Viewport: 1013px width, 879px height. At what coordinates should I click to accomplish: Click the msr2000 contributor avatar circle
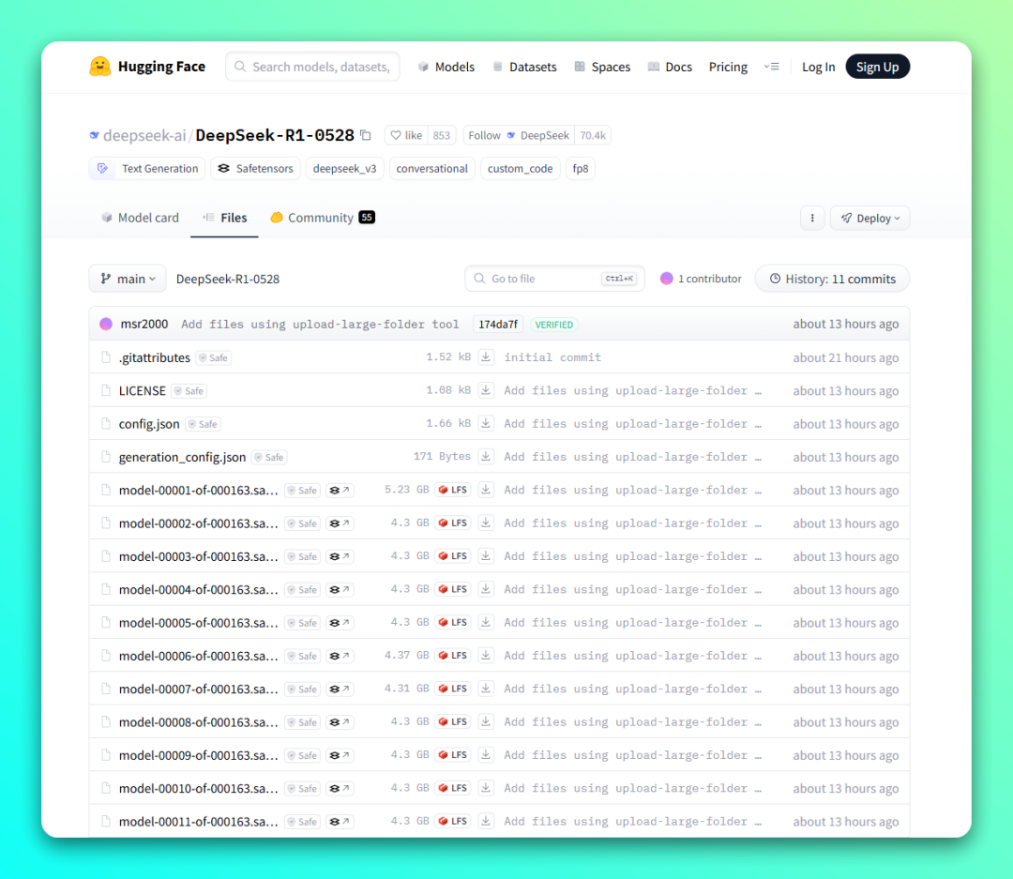pos(106,324)
